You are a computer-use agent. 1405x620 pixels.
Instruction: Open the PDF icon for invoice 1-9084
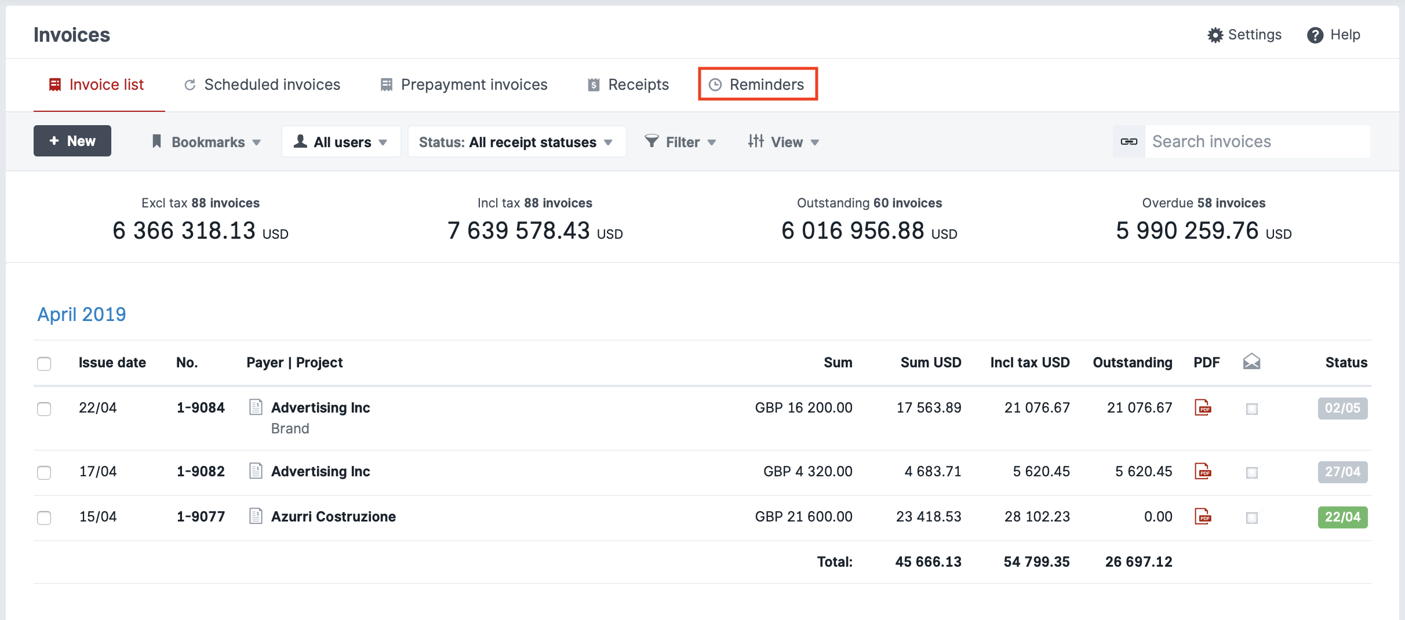coord(1203,407)
